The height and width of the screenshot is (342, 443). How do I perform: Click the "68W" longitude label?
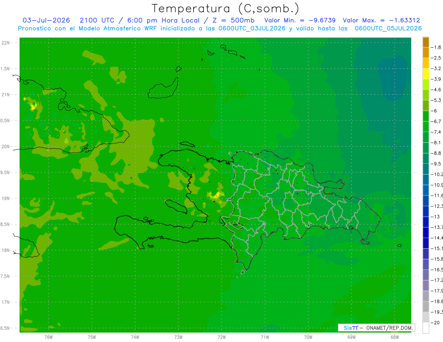tap(395, 337)
